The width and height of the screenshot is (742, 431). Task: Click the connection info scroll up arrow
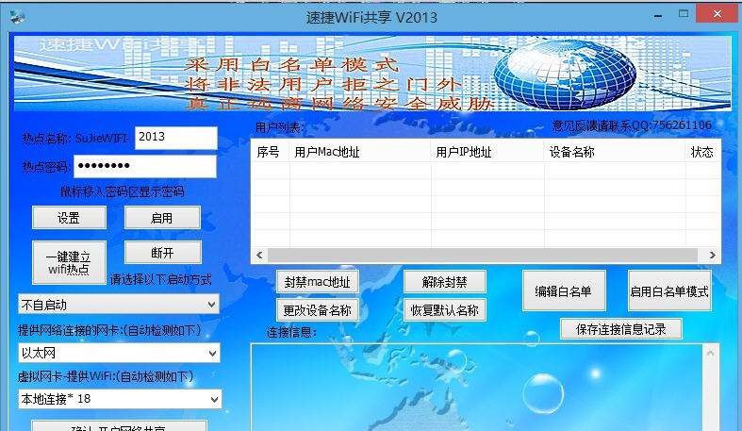tap(710, 353)
